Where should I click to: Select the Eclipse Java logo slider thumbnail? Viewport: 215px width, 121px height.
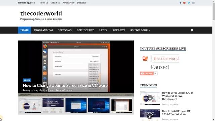click(x=30, y=106)
